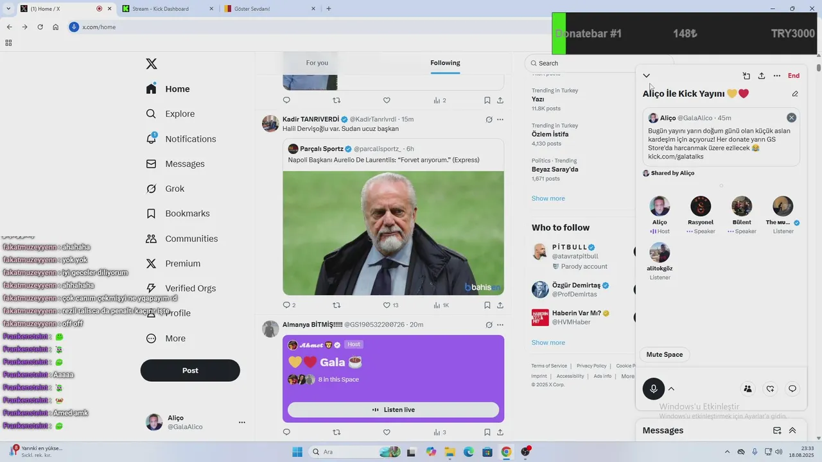
Task: Edit the Space title with pencil icon
Action: pos(795,94)
